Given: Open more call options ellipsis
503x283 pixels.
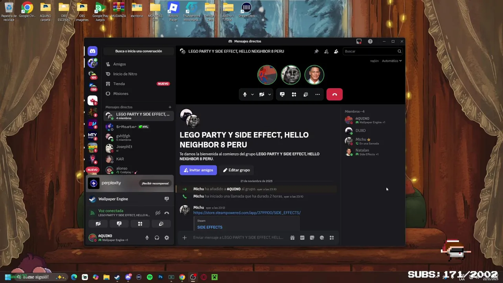Looking at the screenshot, I should point(318,94).
